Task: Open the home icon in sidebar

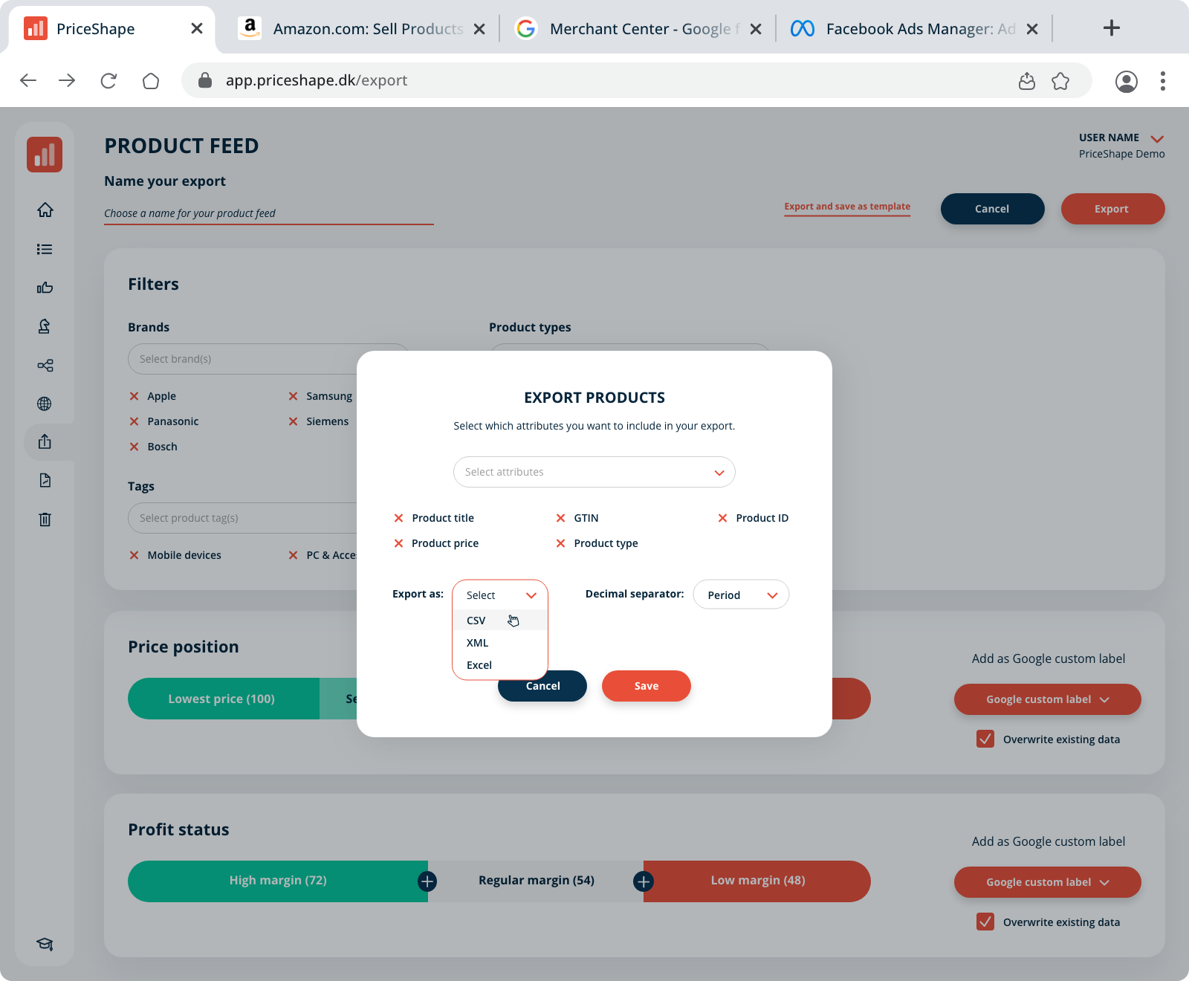Action: coord(45,210)
